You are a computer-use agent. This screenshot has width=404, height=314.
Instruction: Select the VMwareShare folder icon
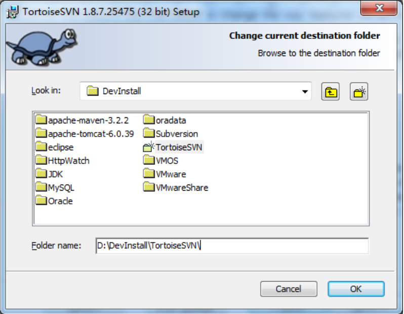[149, 187]
